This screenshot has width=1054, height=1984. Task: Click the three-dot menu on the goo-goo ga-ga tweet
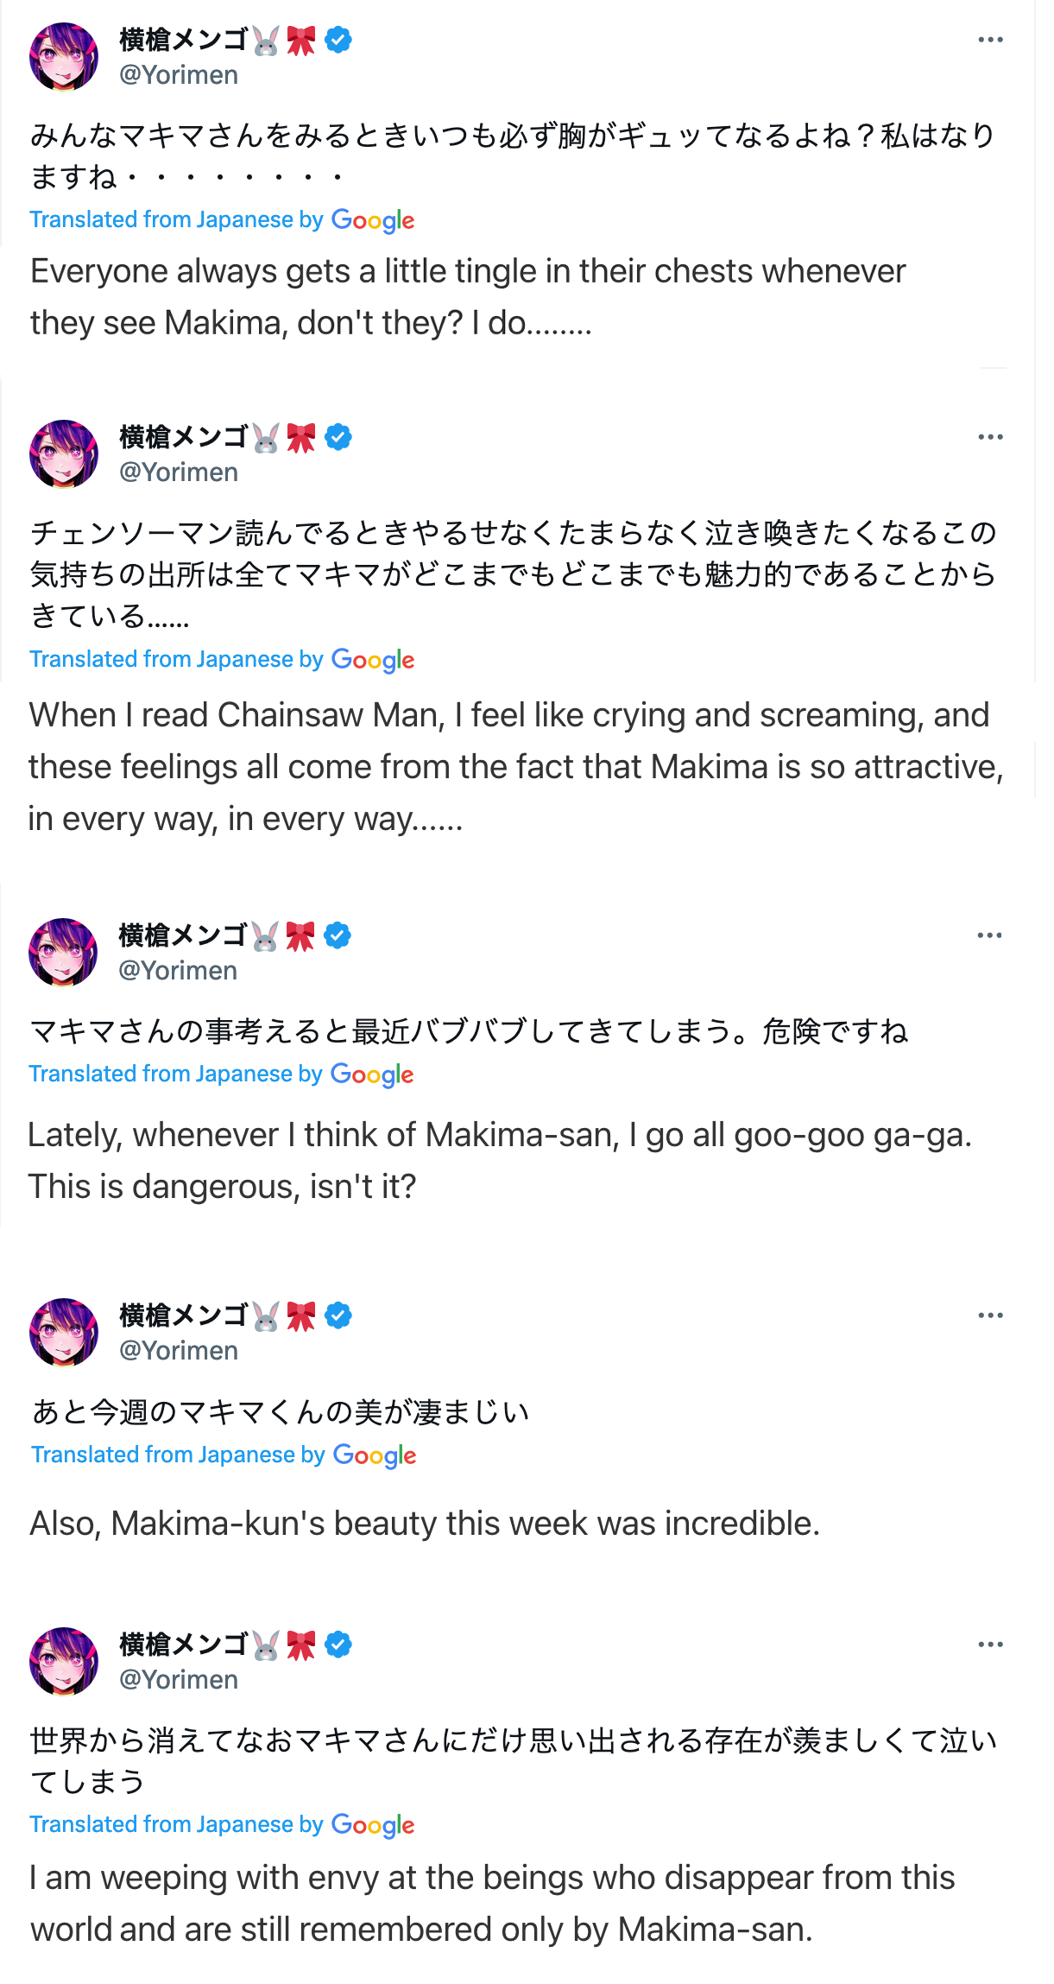989,935
